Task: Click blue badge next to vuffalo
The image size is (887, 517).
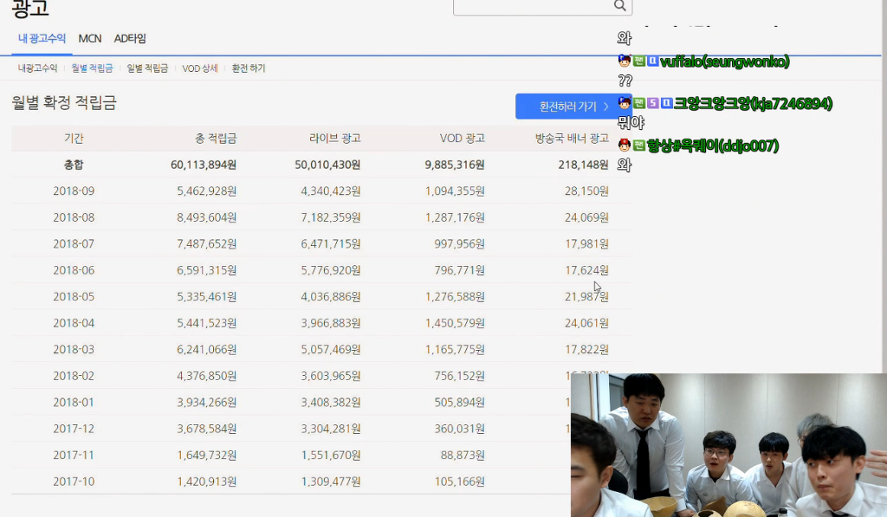Action: [x=653, y=61]
